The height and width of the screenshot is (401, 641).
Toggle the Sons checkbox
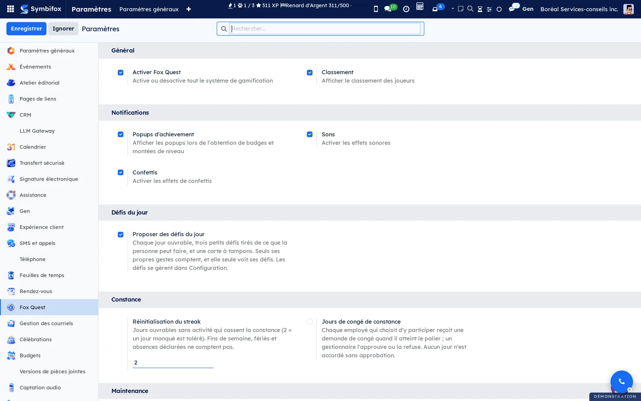pos(310,134)
